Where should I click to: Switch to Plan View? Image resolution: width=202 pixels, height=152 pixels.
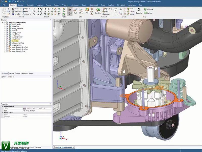pos(17,11)
